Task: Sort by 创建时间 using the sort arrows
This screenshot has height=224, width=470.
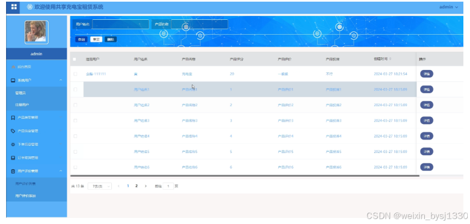Action: [x=390, y=59]
